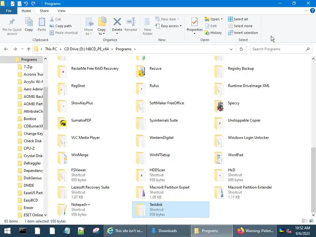Switch to large icons view icon
316x237 pixels.
[311, 221]
